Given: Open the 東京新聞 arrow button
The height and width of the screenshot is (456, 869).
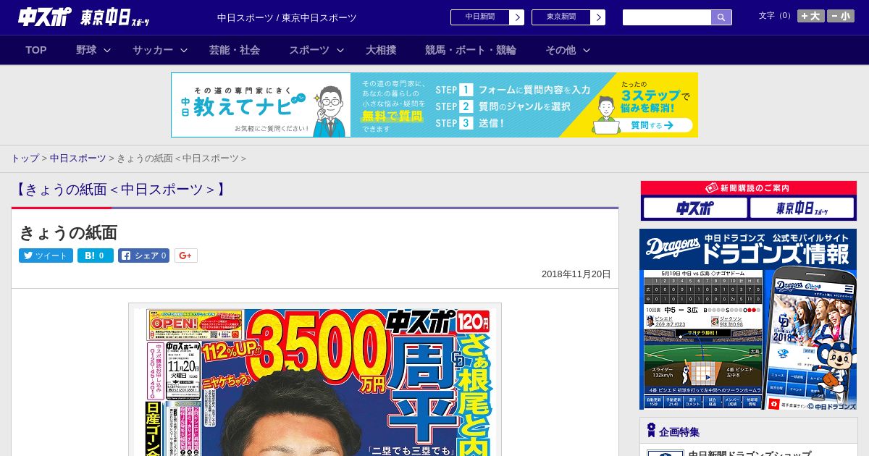Looking at the screenshot, I should click(597, 17).
